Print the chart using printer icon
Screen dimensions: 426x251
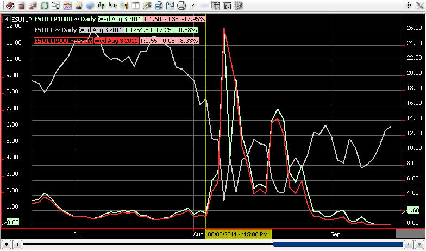click(x=181, y=5)
